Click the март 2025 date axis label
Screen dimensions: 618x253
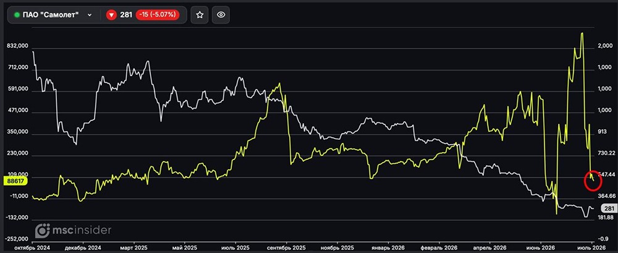(134, 248)
